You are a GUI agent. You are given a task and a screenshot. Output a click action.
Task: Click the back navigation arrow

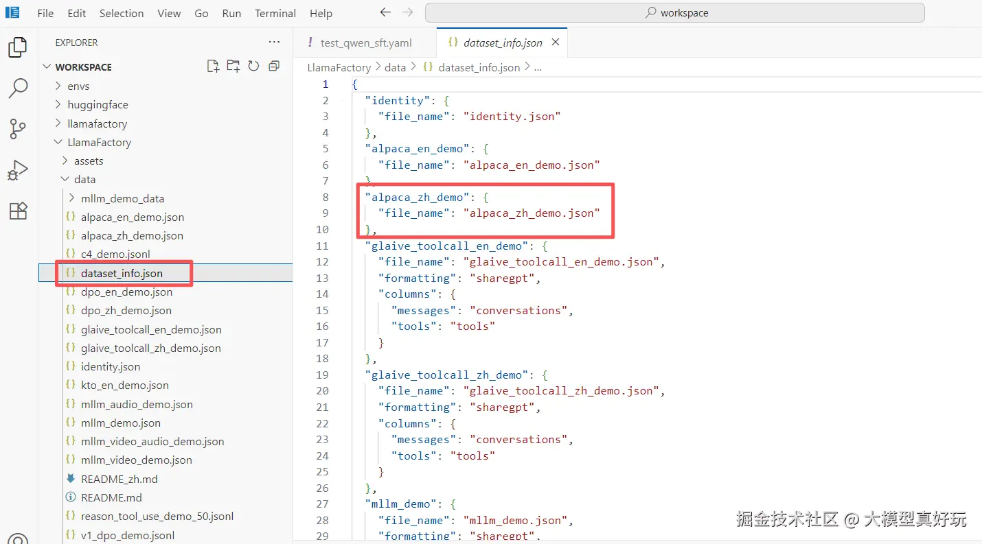pos(385,13)
